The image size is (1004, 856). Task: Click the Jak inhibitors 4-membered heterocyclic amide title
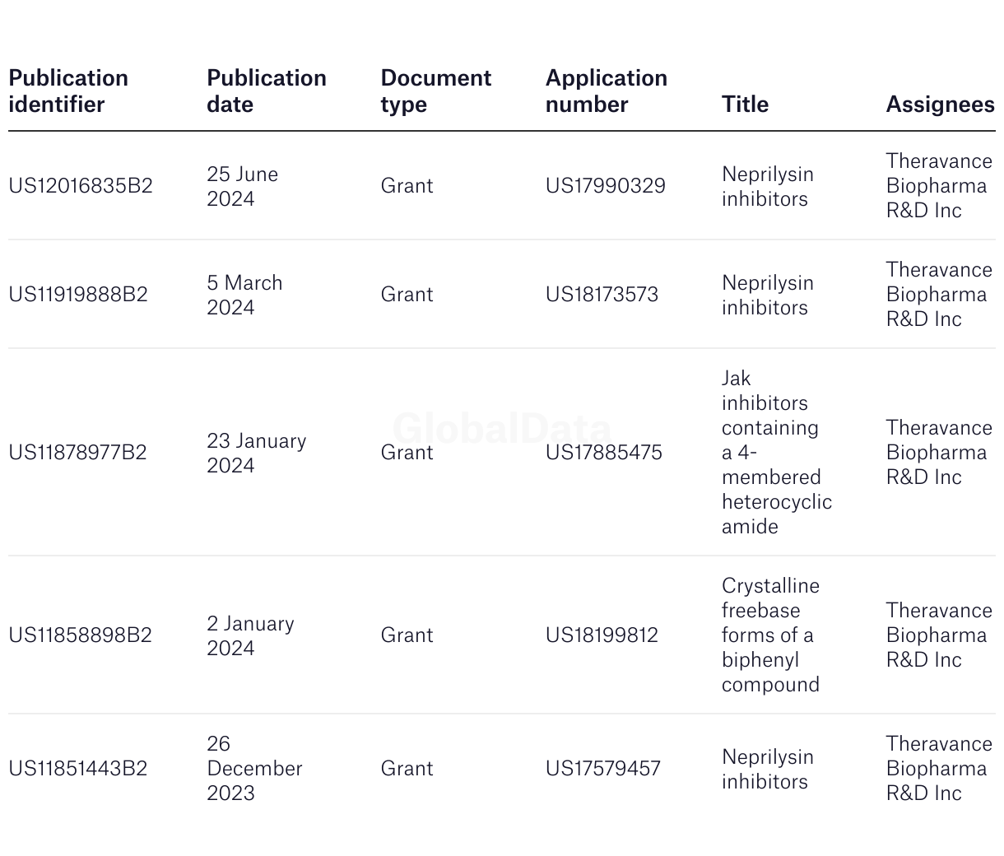tap(777, 453)
